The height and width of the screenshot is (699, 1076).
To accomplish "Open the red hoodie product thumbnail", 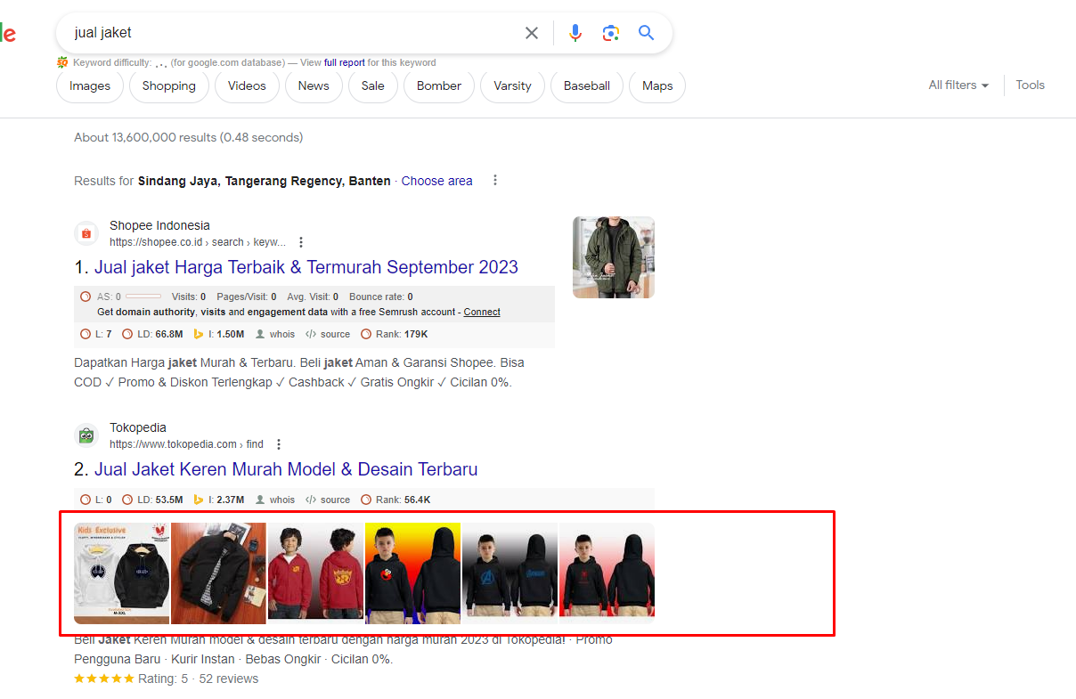I will (315, 572).
